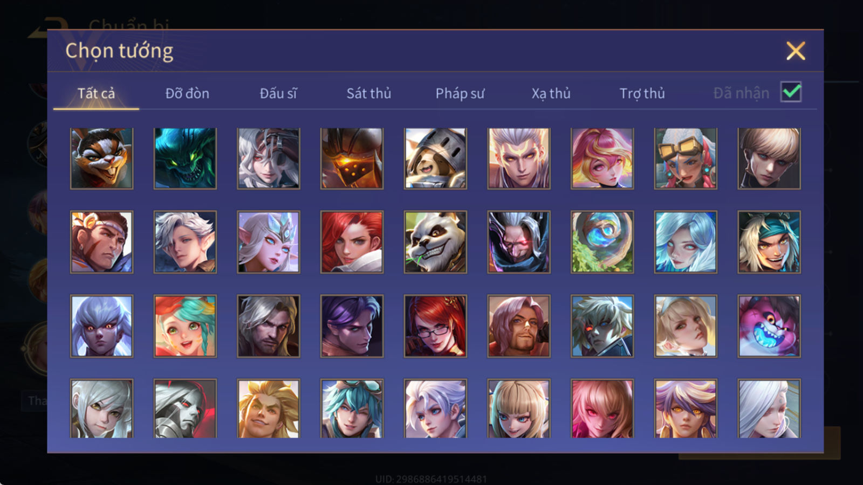Filter heroes by Xạ thủ

pyautogui.click(x=551, y=93)
